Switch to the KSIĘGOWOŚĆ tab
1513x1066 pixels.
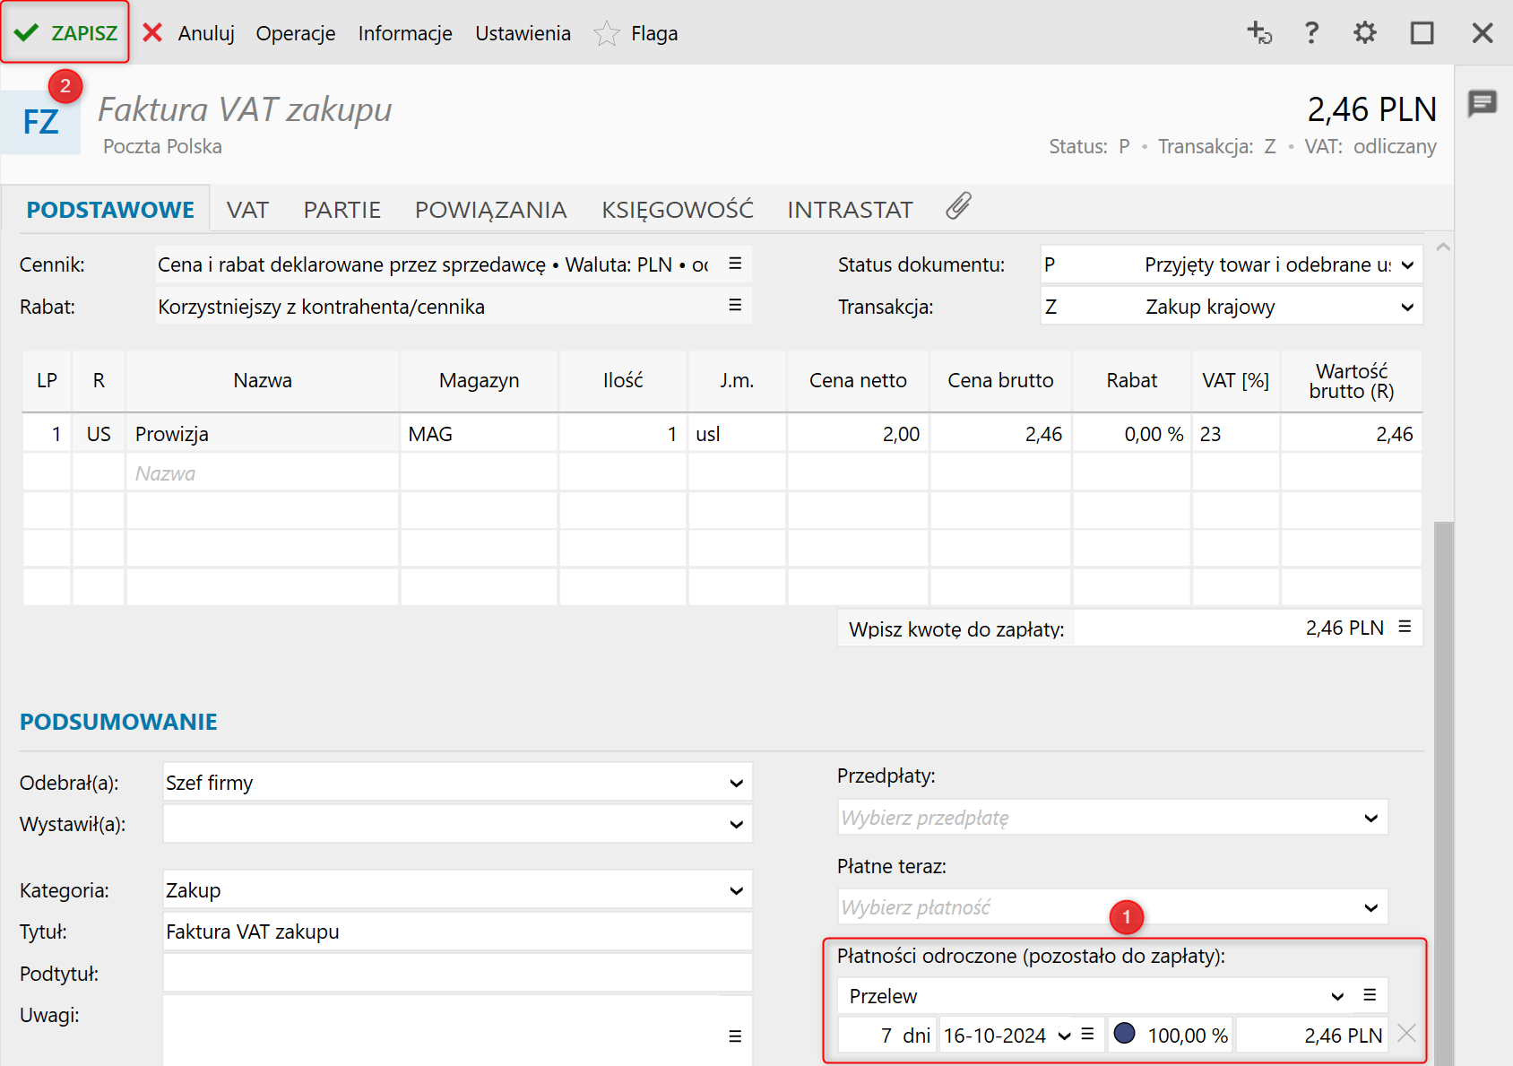click(x=677, y=210)
